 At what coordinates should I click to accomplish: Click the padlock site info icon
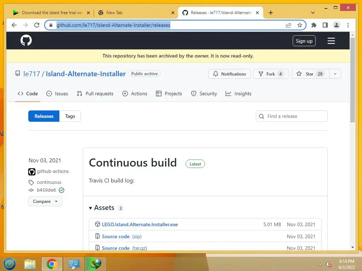(x=51, y=25)
